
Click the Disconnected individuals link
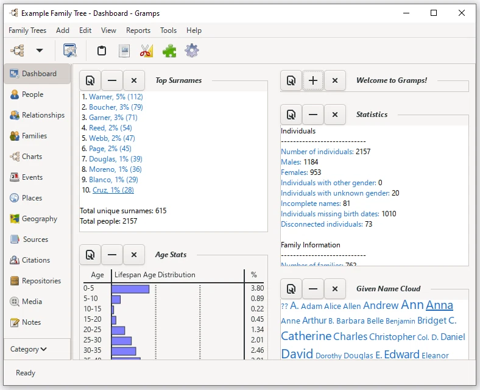click(x=322, y=224)
